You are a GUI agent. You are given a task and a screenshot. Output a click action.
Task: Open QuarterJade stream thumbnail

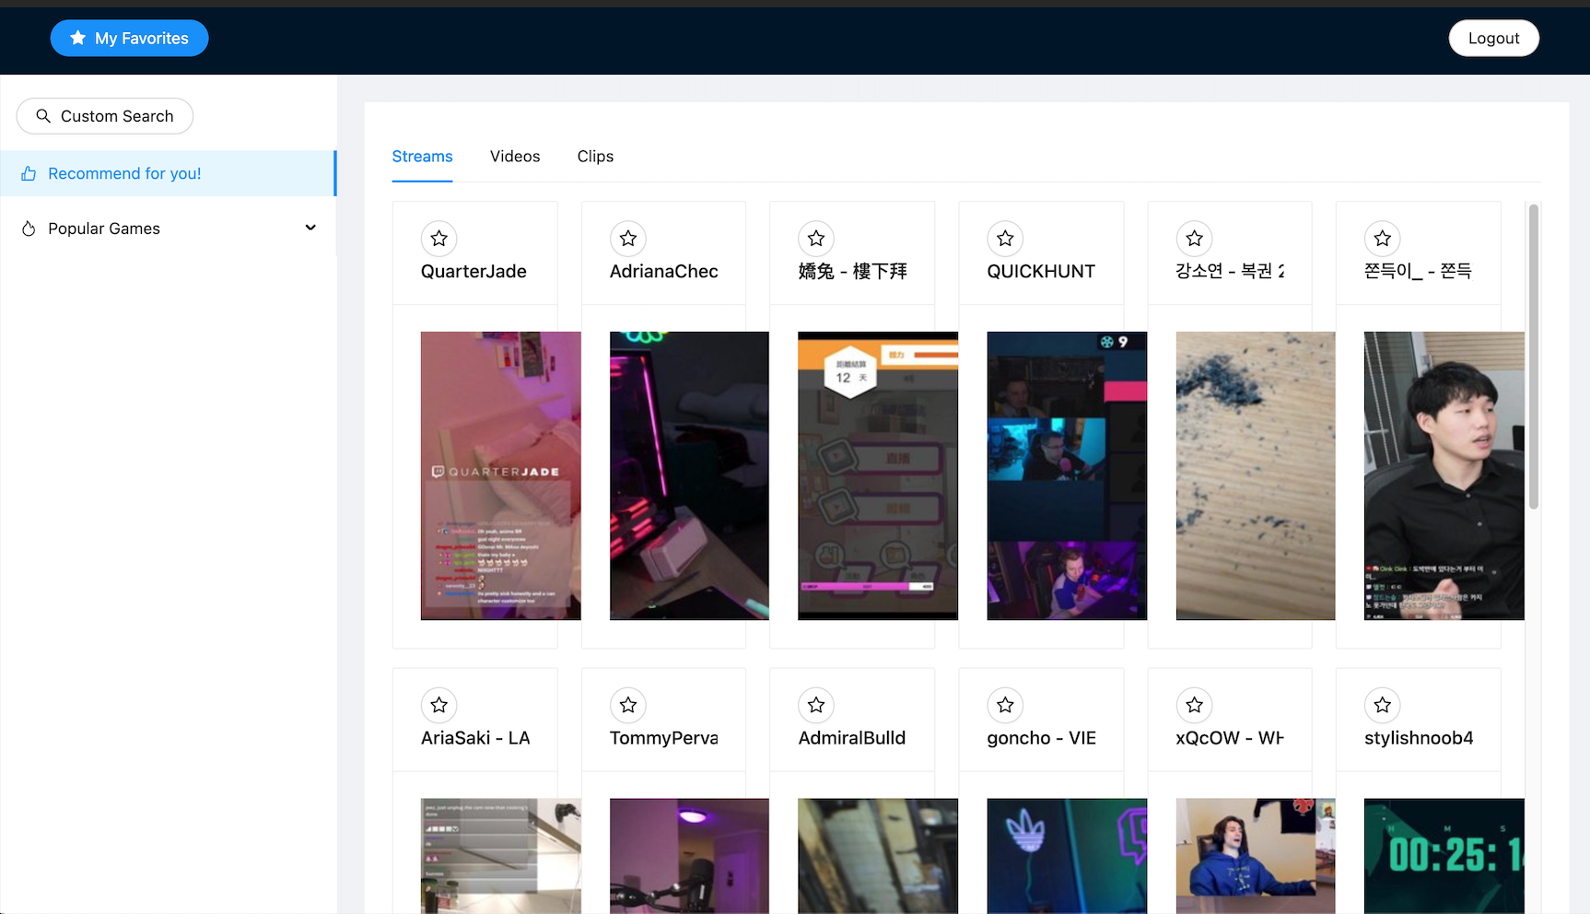point(500,475)
